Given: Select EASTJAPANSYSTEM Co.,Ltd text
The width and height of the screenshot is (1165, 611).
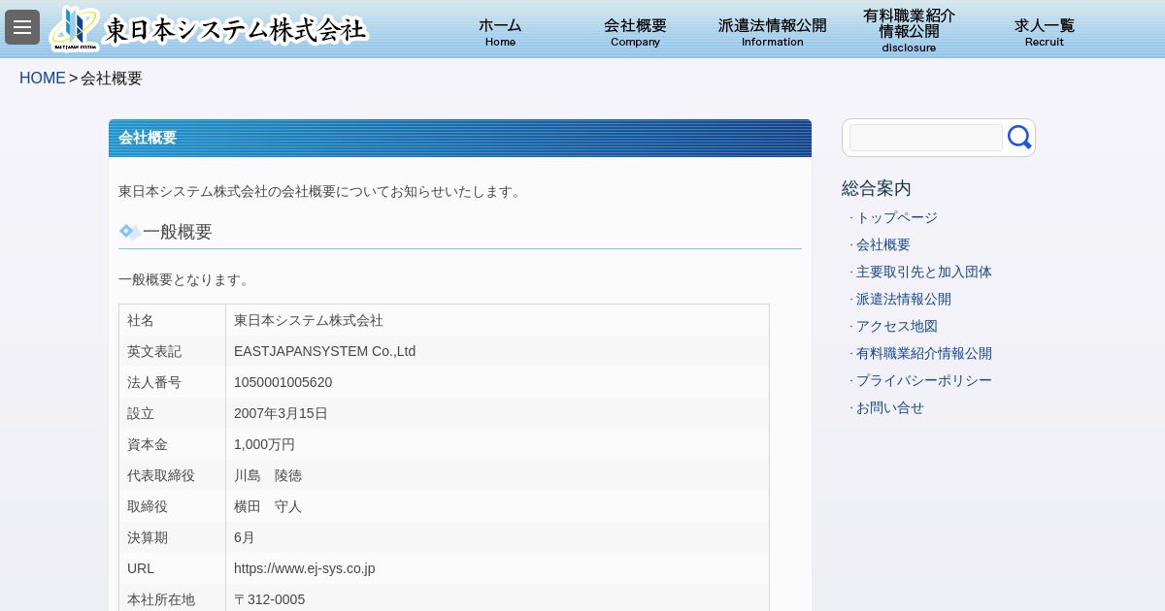Looking at the screenshot, I should click(x=324, y=351).
